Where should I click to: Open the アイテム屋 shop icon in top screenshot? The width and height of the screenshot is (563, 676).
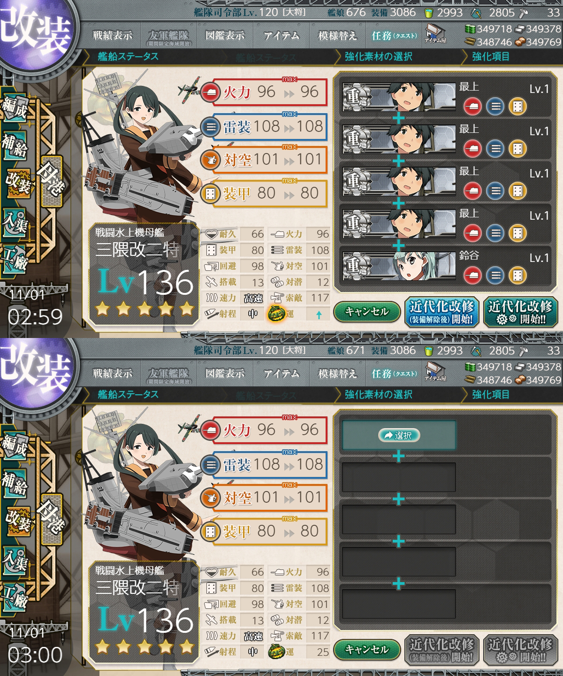(435, 34)
